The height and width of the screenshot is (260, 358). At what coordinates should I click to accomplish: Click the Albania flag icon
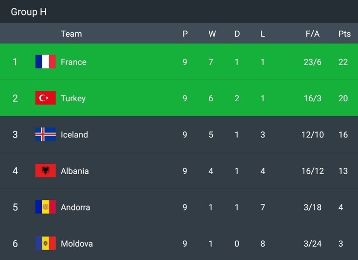(45, 171)
